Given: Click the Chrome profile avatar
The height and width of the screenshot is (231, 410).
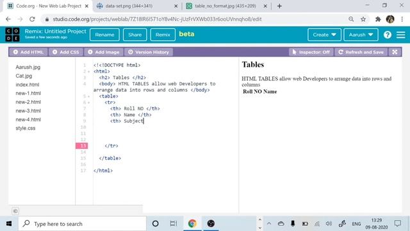Looking at the screenshot, I should pyautogui.click(x=390, y=19).
